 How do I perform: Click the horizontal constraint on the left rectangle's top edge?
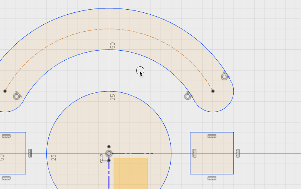6,136
